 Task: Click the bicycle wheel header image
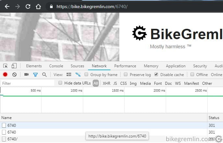pyautogui.click(x=59, y=37)
